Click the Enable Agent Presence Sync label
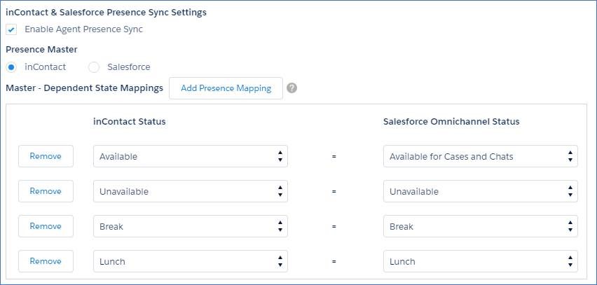This screenshot has height=285, width=597. tap(84, 29)
